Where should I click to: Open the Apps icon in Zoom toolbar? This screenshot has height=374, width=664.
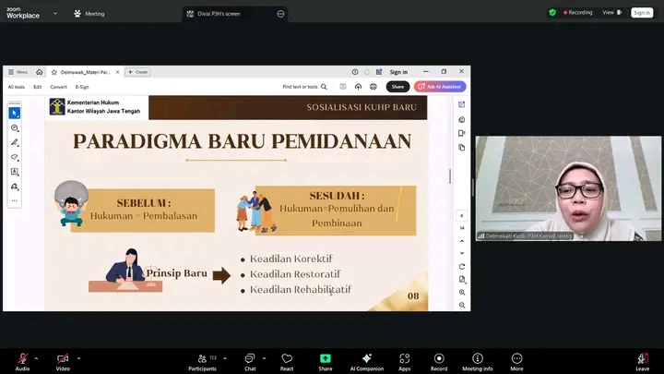(405, 359)
